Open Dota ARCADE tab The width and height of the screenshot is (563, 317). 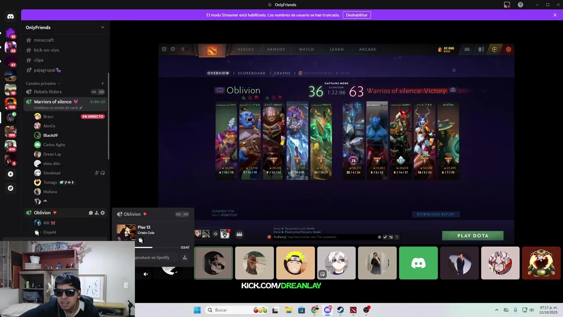point(368,49)
